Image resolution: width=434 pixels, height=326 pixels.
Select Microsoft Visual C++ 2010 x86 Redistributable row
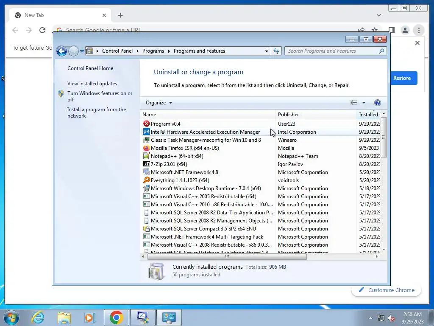coord(261,204)
